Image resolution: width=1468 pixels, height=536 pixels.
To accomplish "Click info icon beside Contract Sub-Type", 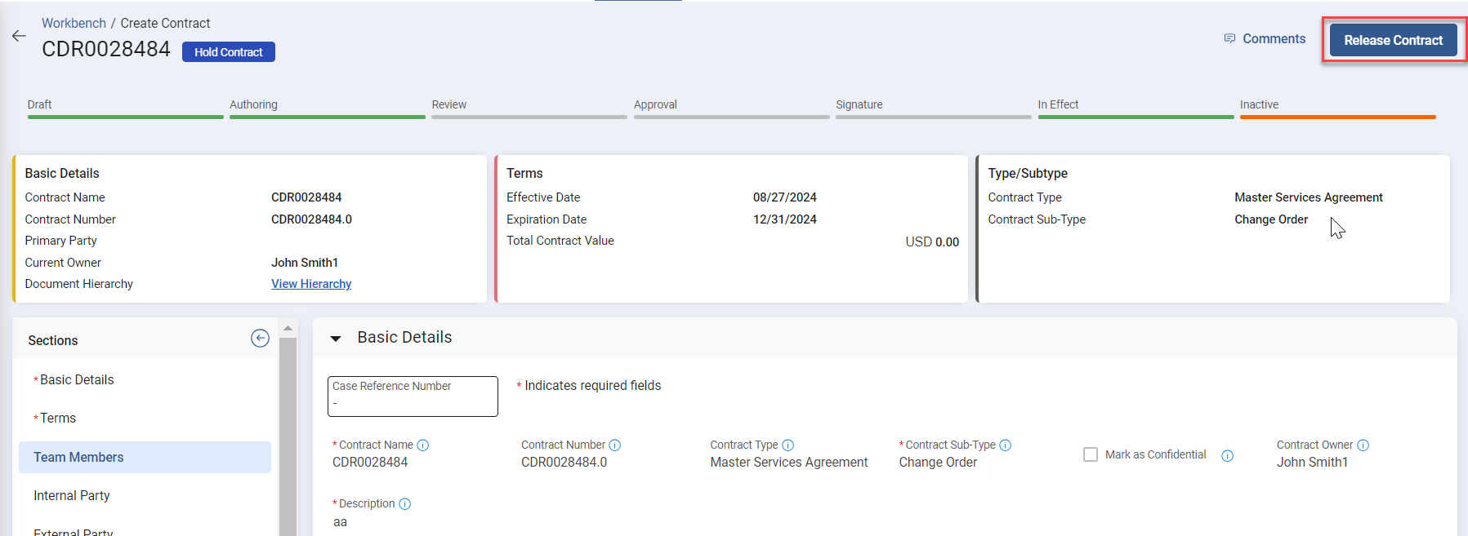I will pos(1006,445).
